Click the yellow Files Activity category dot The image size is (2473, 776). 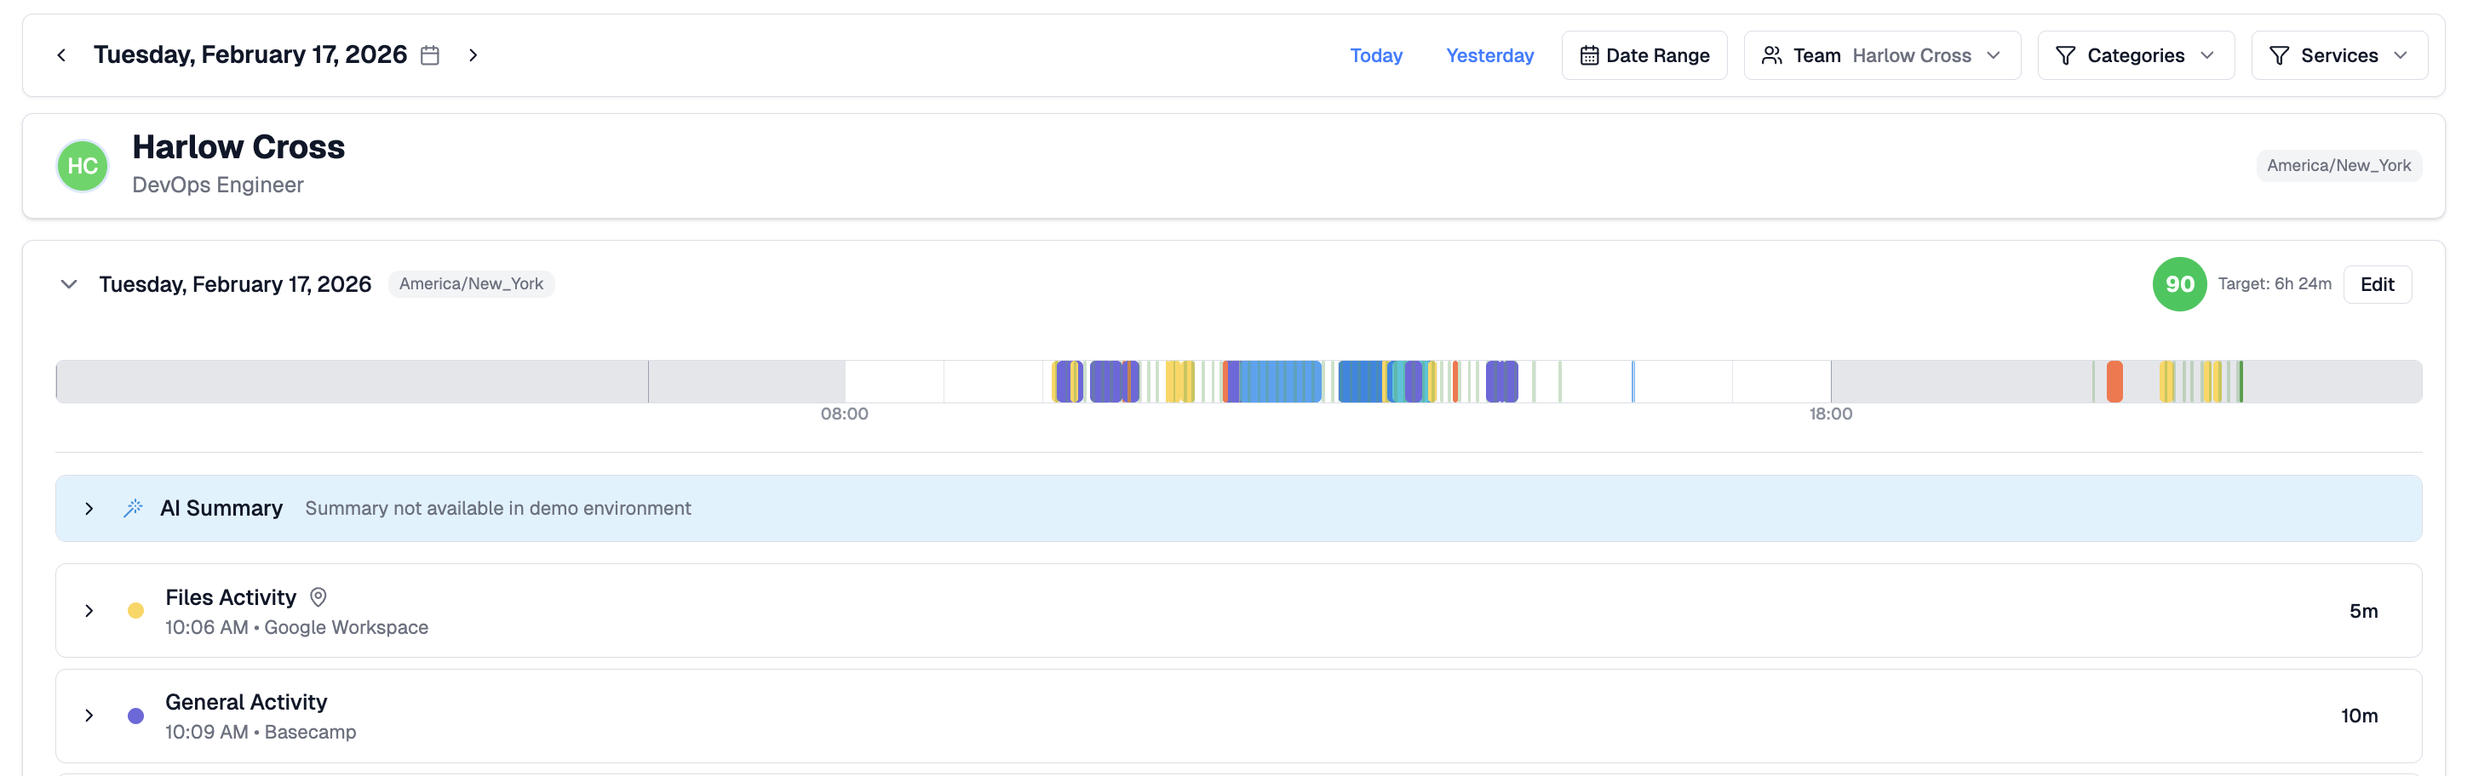[x=136, y=611]
